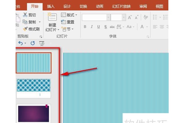Image resolution: width=184 pixels, height=123 pixels.
Task: Toggle text Shadow (S) formatting
Action: point(105,27)
